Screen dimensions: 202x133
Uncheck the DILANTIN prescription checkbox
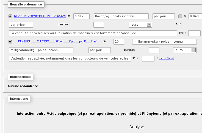(10, 16)
